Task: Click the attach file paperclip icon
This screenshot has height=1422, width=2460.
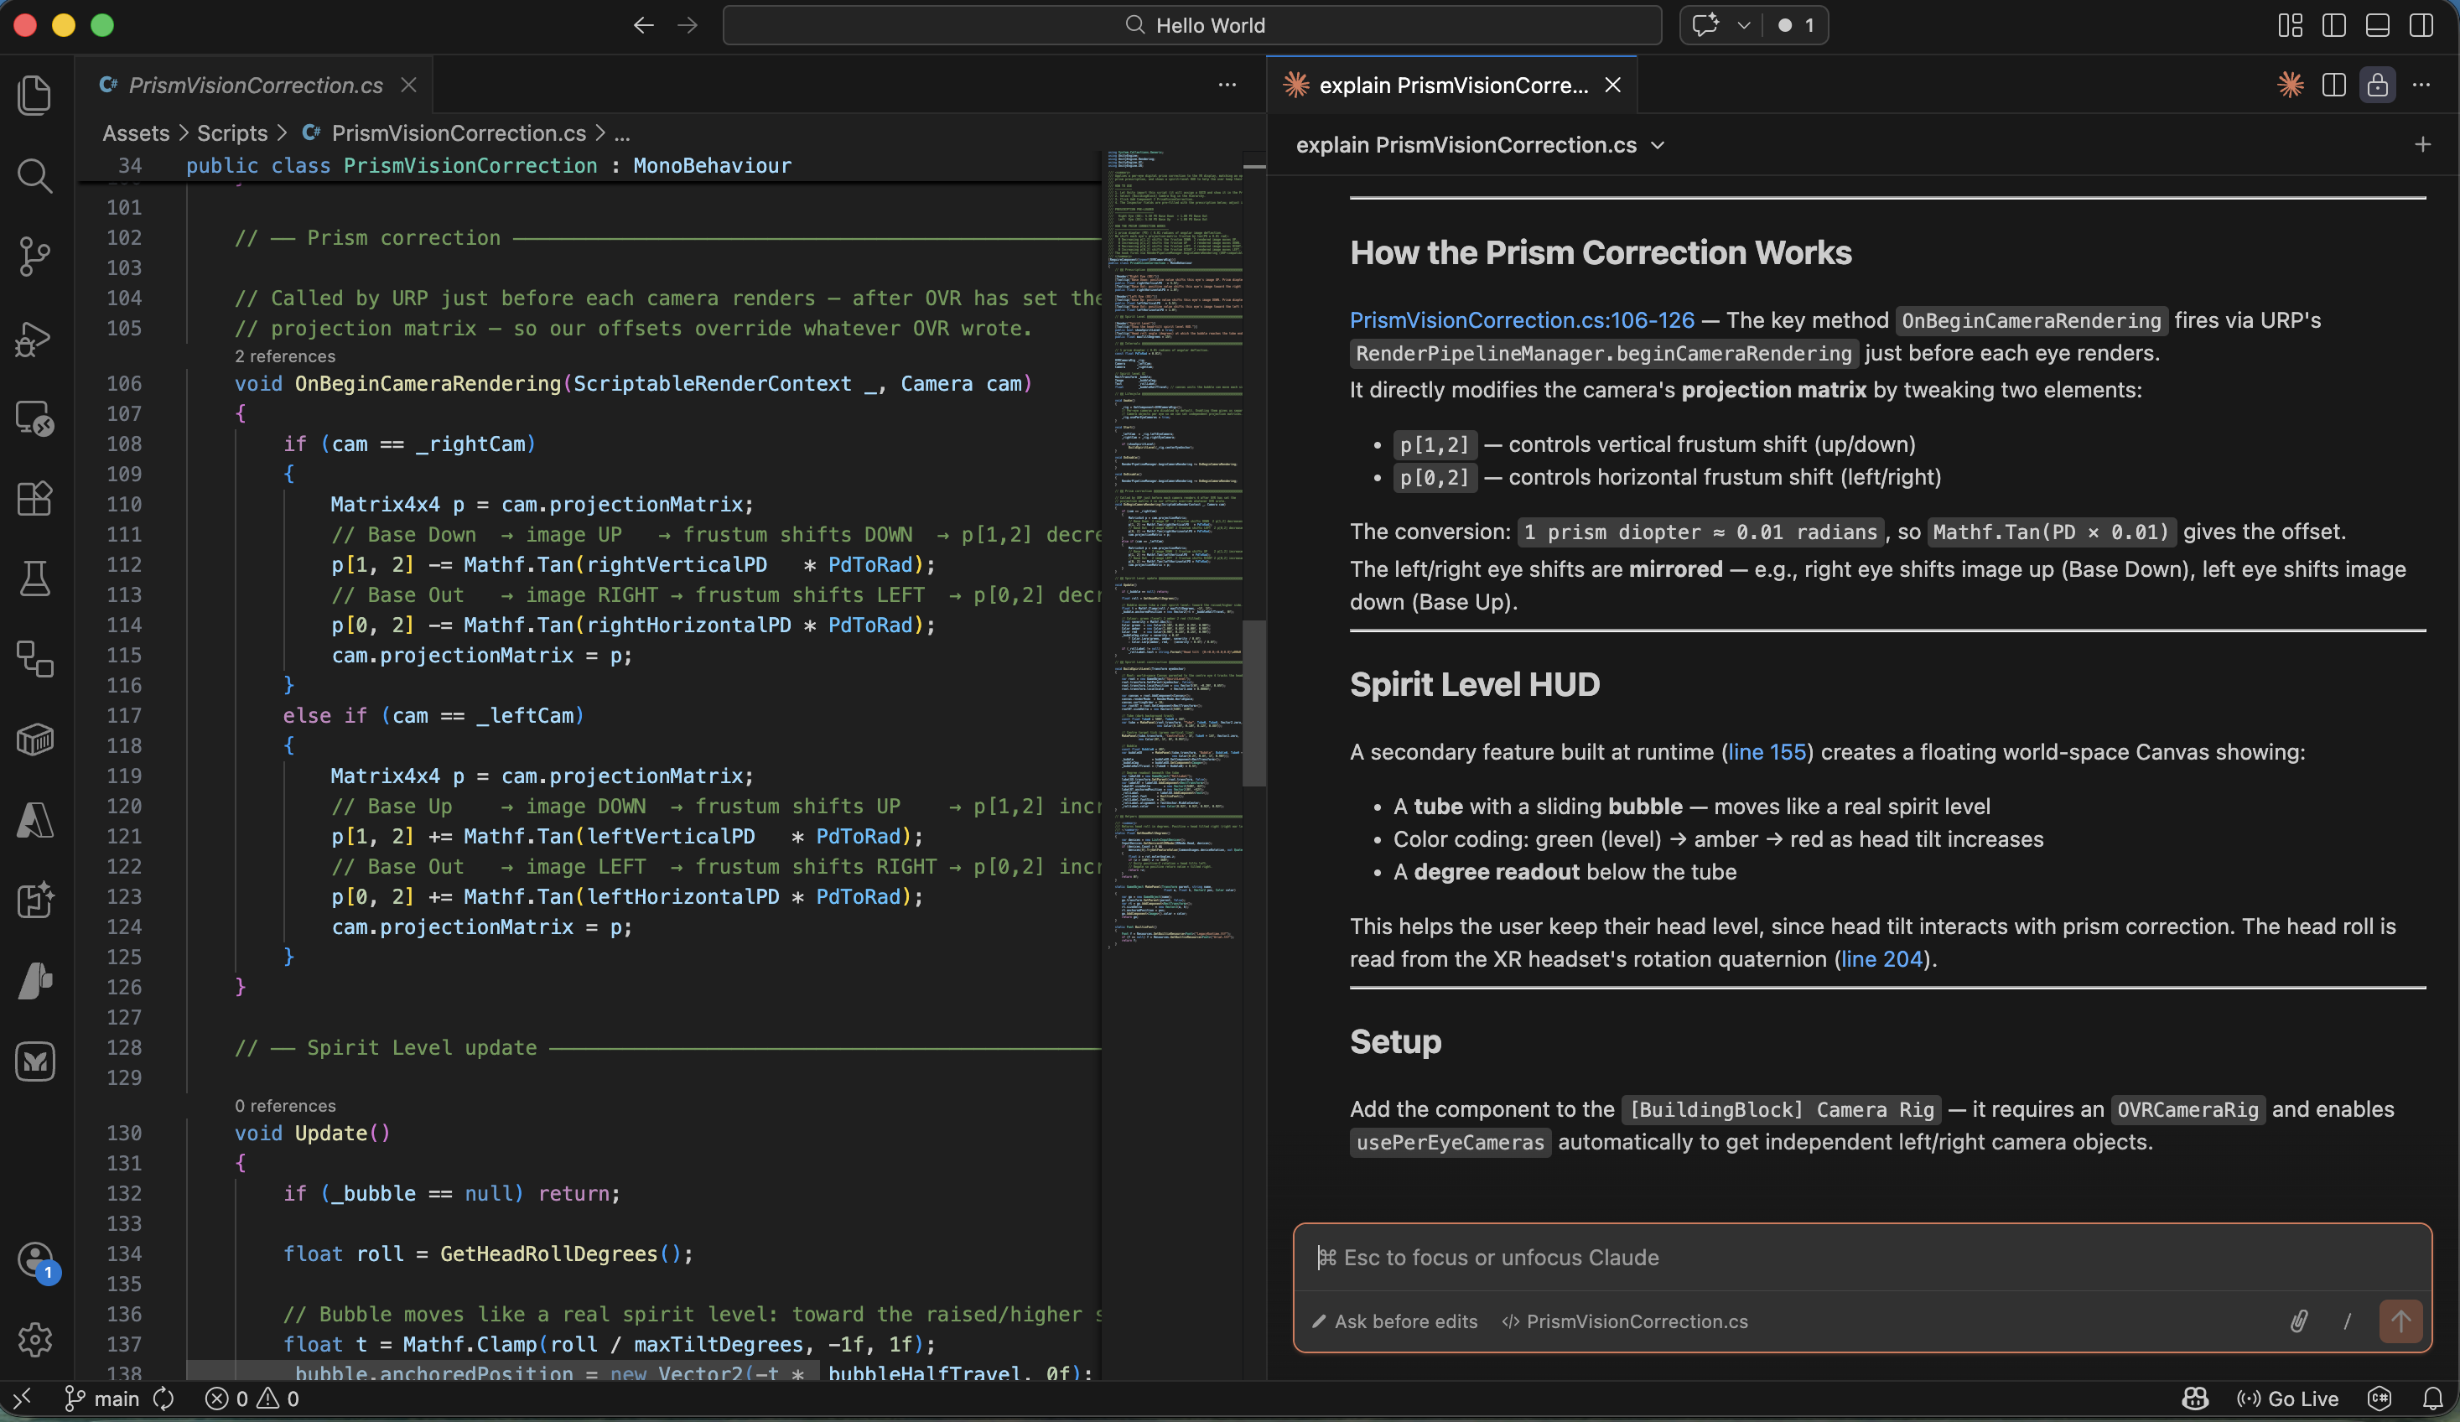Action: point(2299,1321)
